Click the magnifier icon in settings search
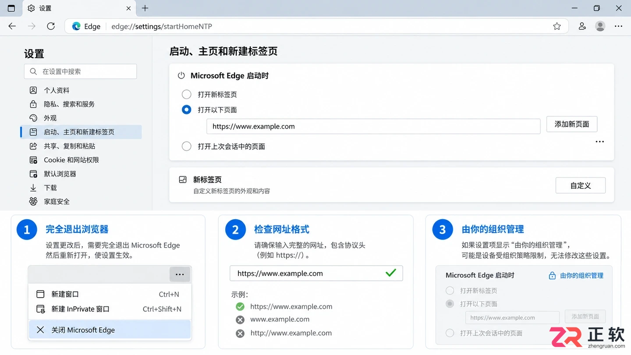Viewport: 631px width, 355px height. click(33, 71)
